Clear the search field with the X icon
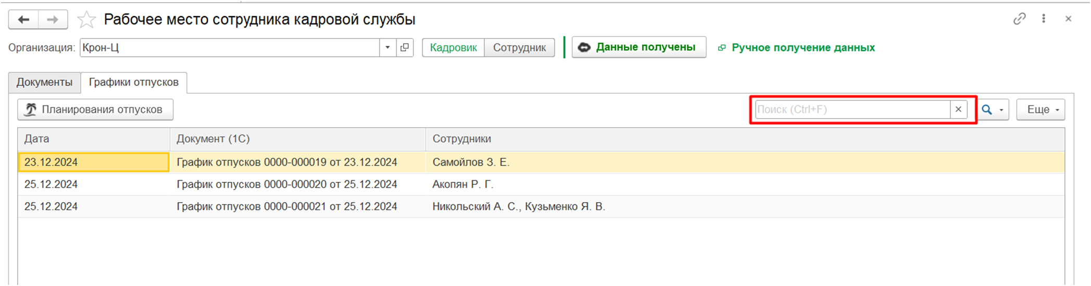 click(958, 109)
